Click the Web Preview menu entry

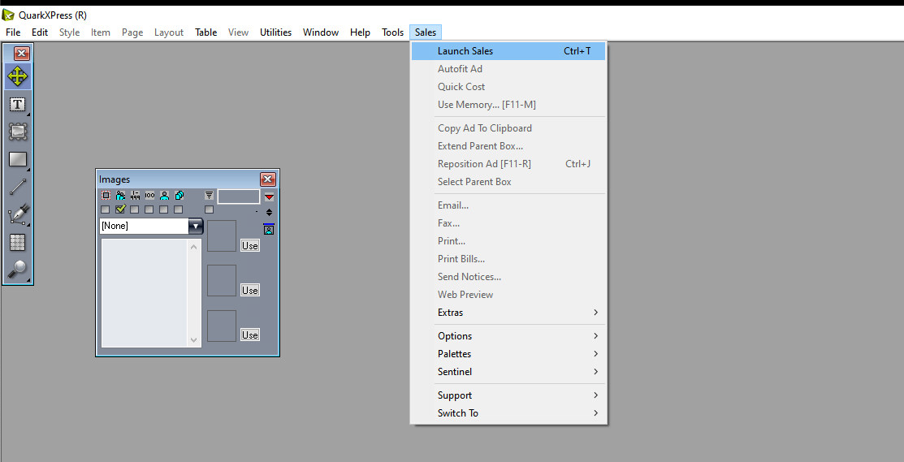(508, 295)
